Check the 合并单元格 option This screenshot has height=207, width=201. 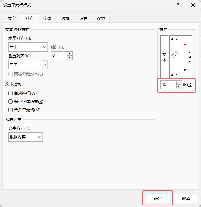click(10, 110)
